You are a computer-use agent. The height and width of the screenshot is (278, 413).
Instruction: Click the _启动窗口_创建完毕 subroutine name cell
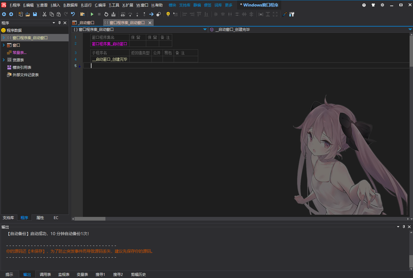[x=110, y=59]
